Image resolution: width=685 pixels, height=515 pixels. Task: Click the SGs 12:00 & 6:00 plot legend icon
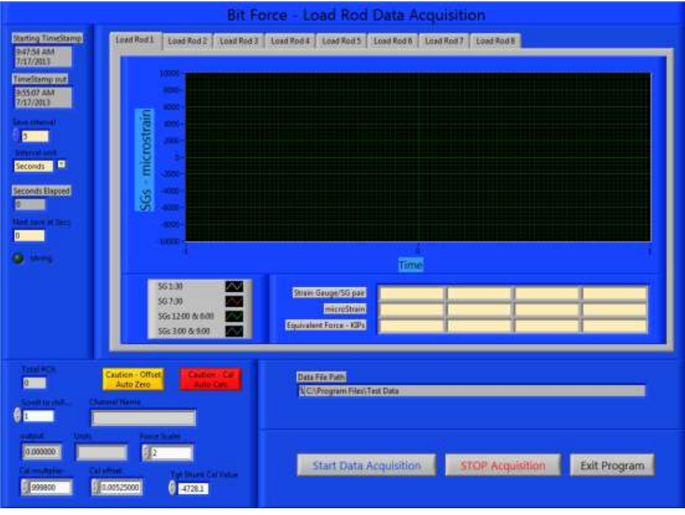coord(234,316)
